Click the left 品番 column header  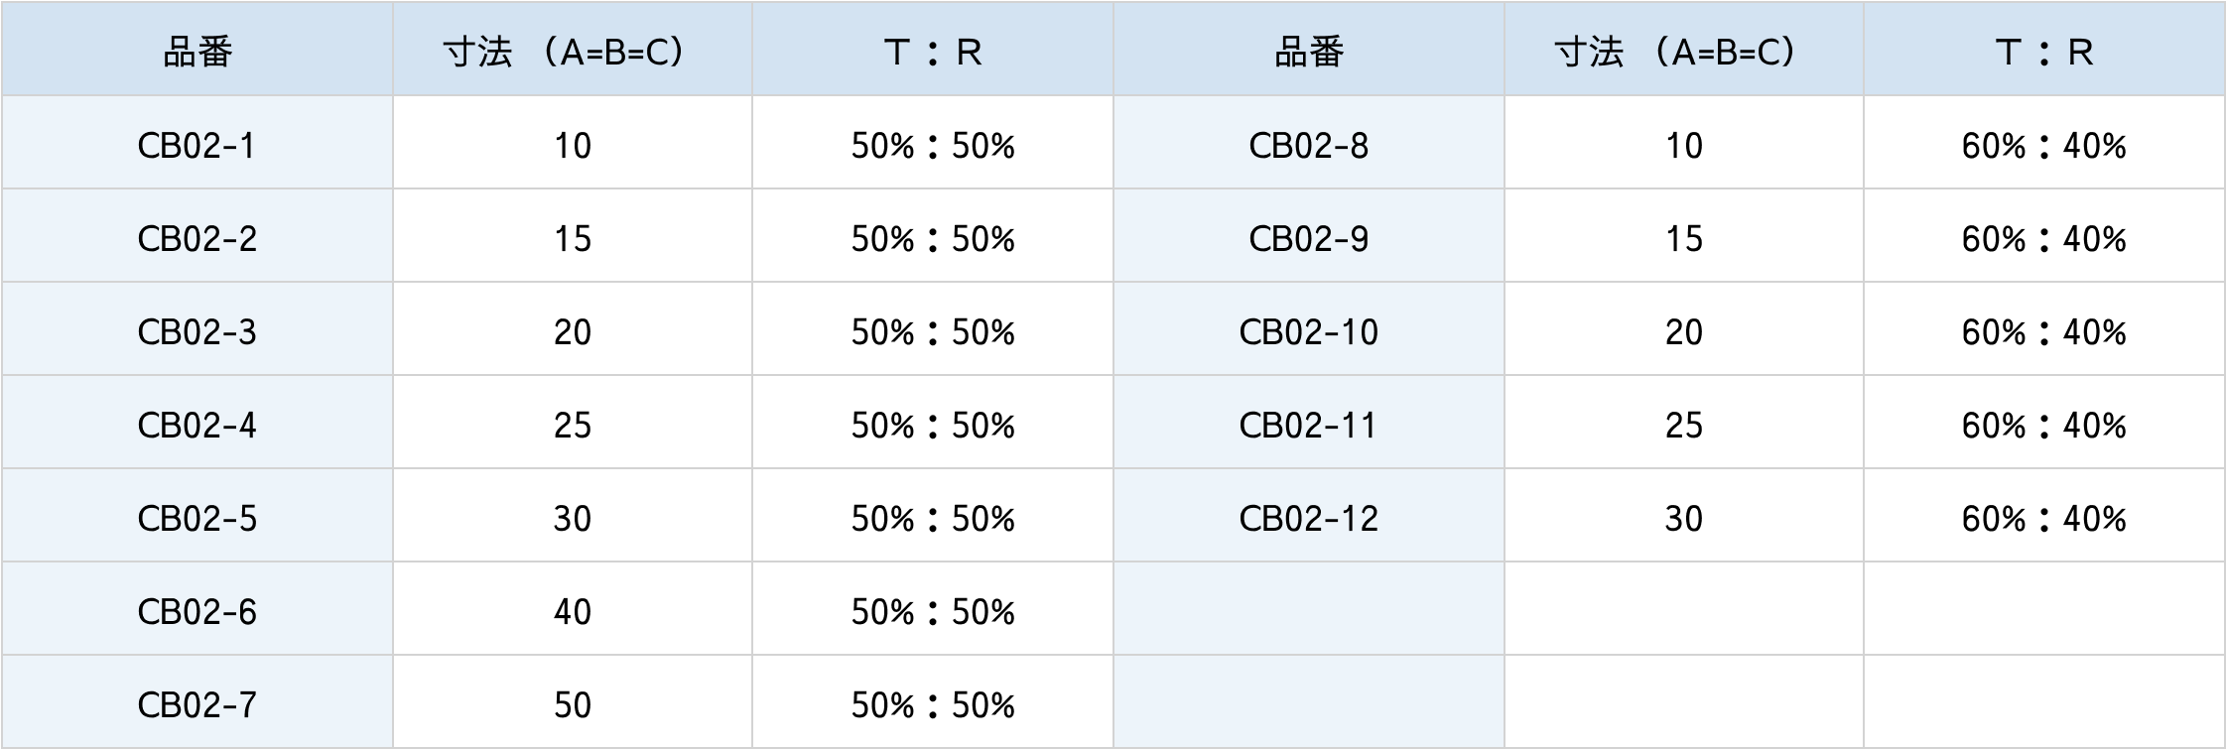tap(196, 52)
